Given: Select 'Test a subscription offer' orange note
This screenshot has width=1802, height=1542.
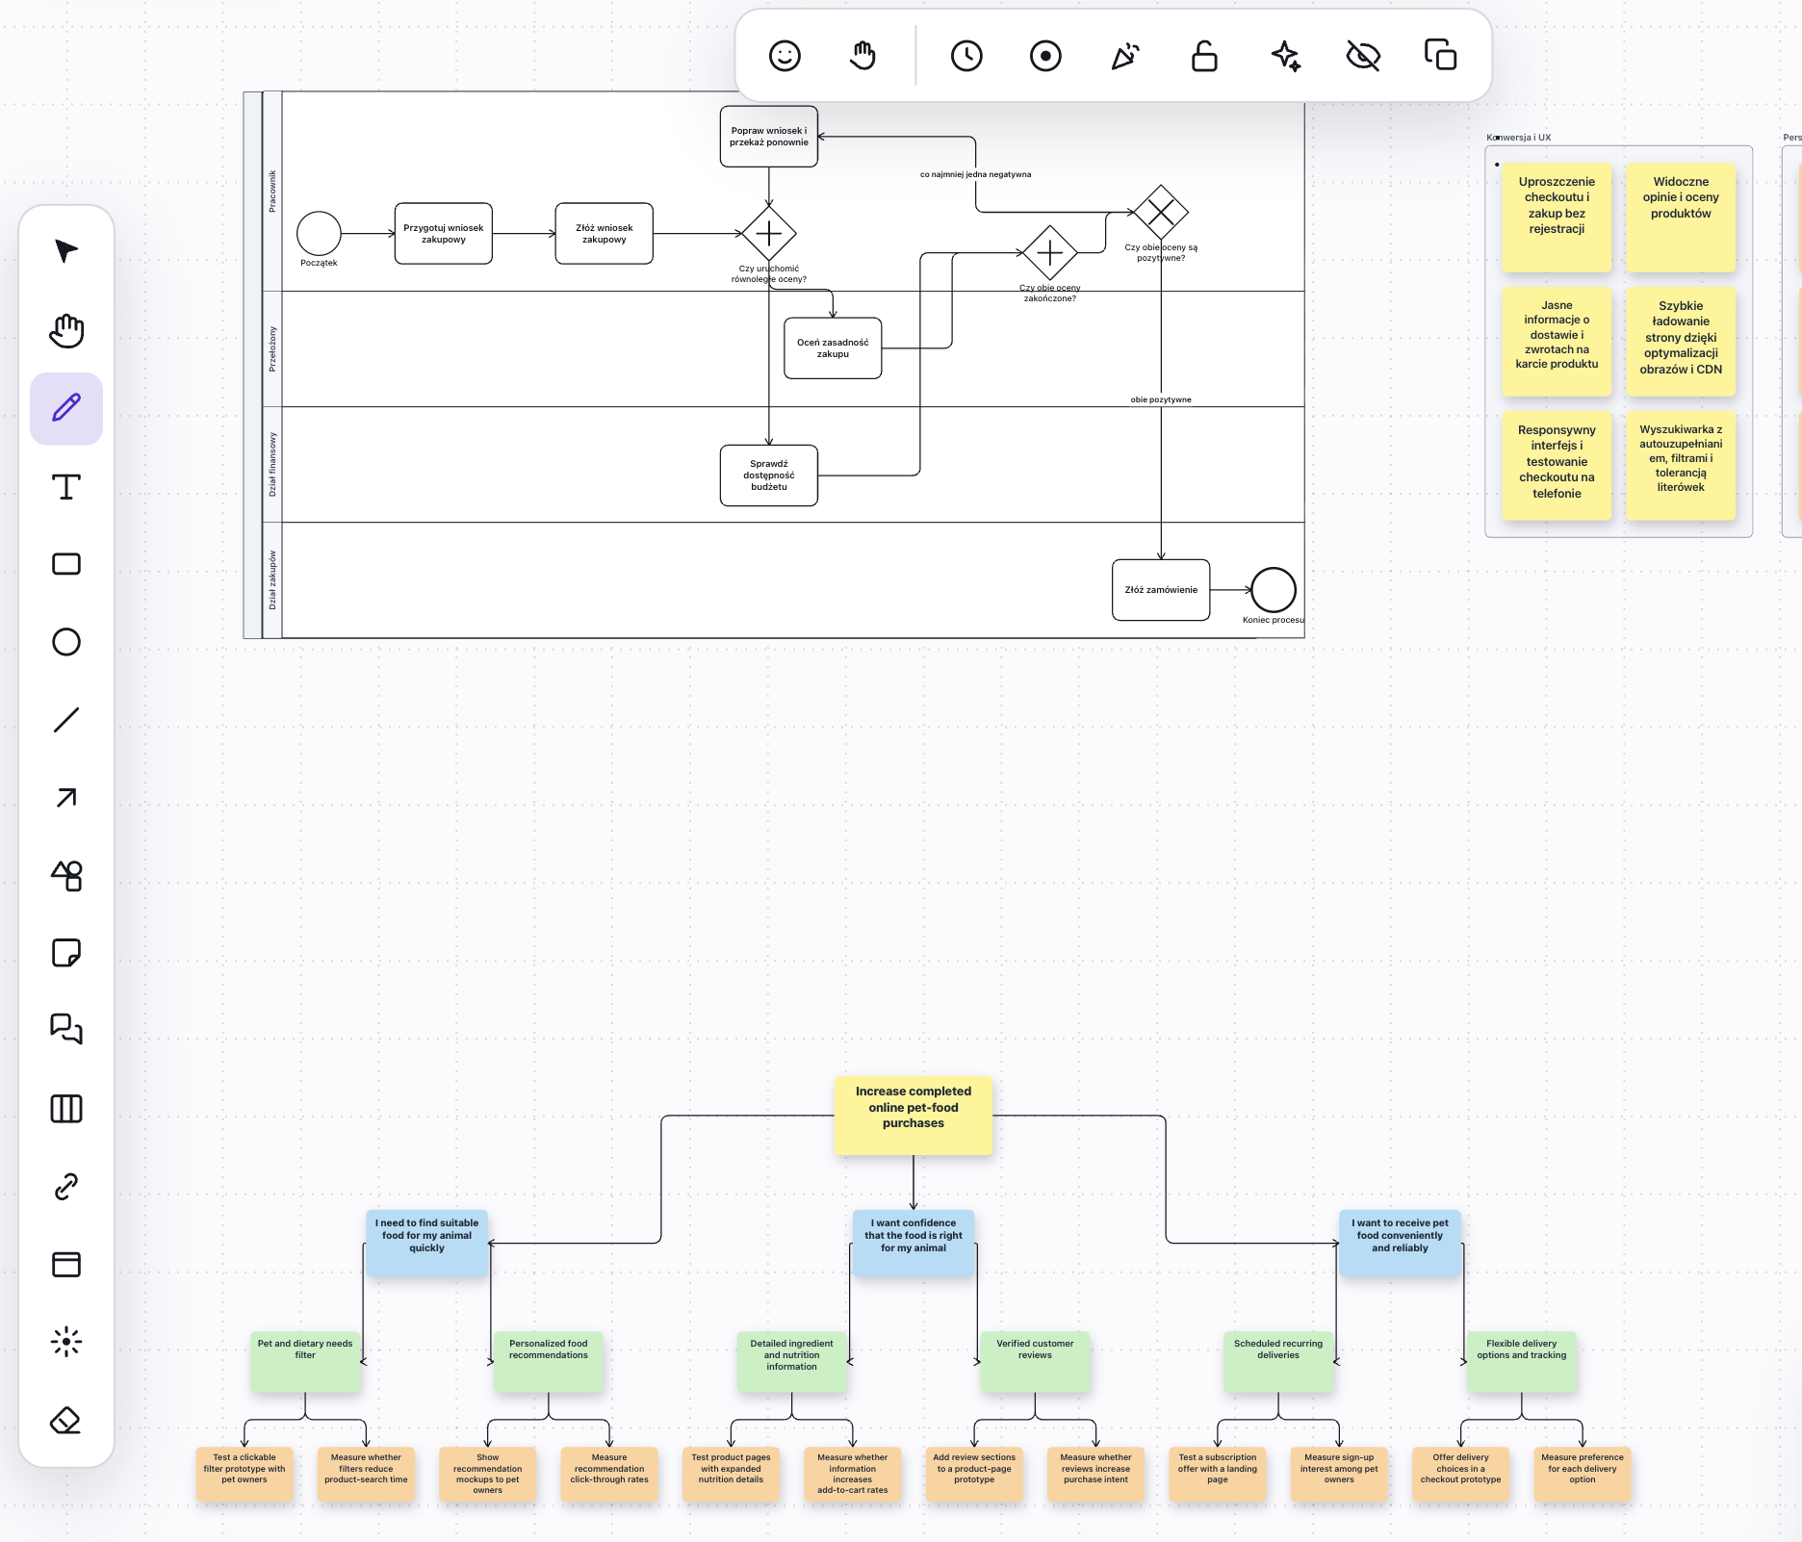Looking at the screenshot, I should coord(1218,1474).
